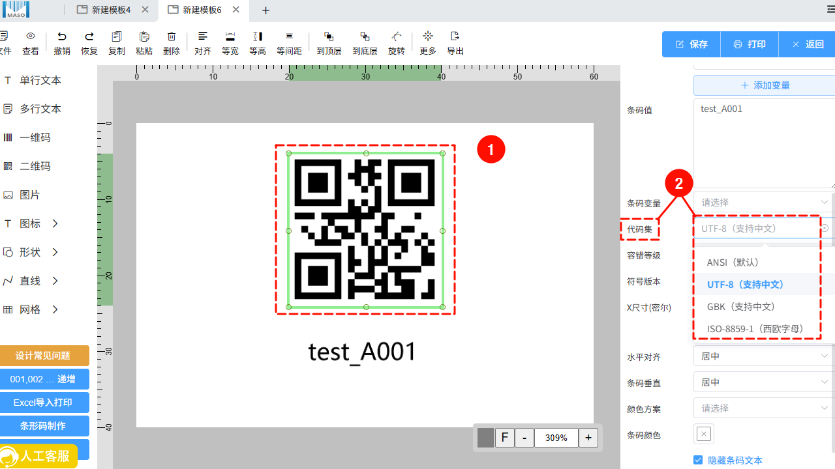Open the 颜色方案 dropdown

pyautogui.click(x=764, y=408)
